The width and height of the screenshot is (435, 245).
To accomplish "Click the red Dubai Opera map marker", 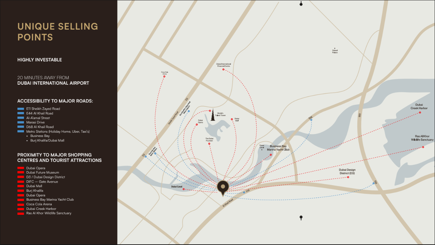I will click(x=197, y=124).
